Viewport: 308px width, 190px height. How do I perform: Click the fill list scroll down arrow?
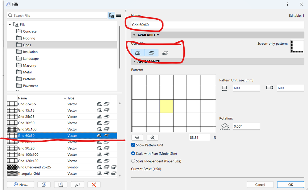click(x=120, y=176)
